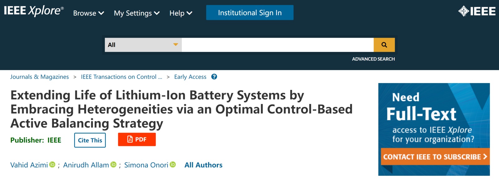Click the IEEE Xplore logo
This screenshot has height=183, width=499.
point(34,11)
